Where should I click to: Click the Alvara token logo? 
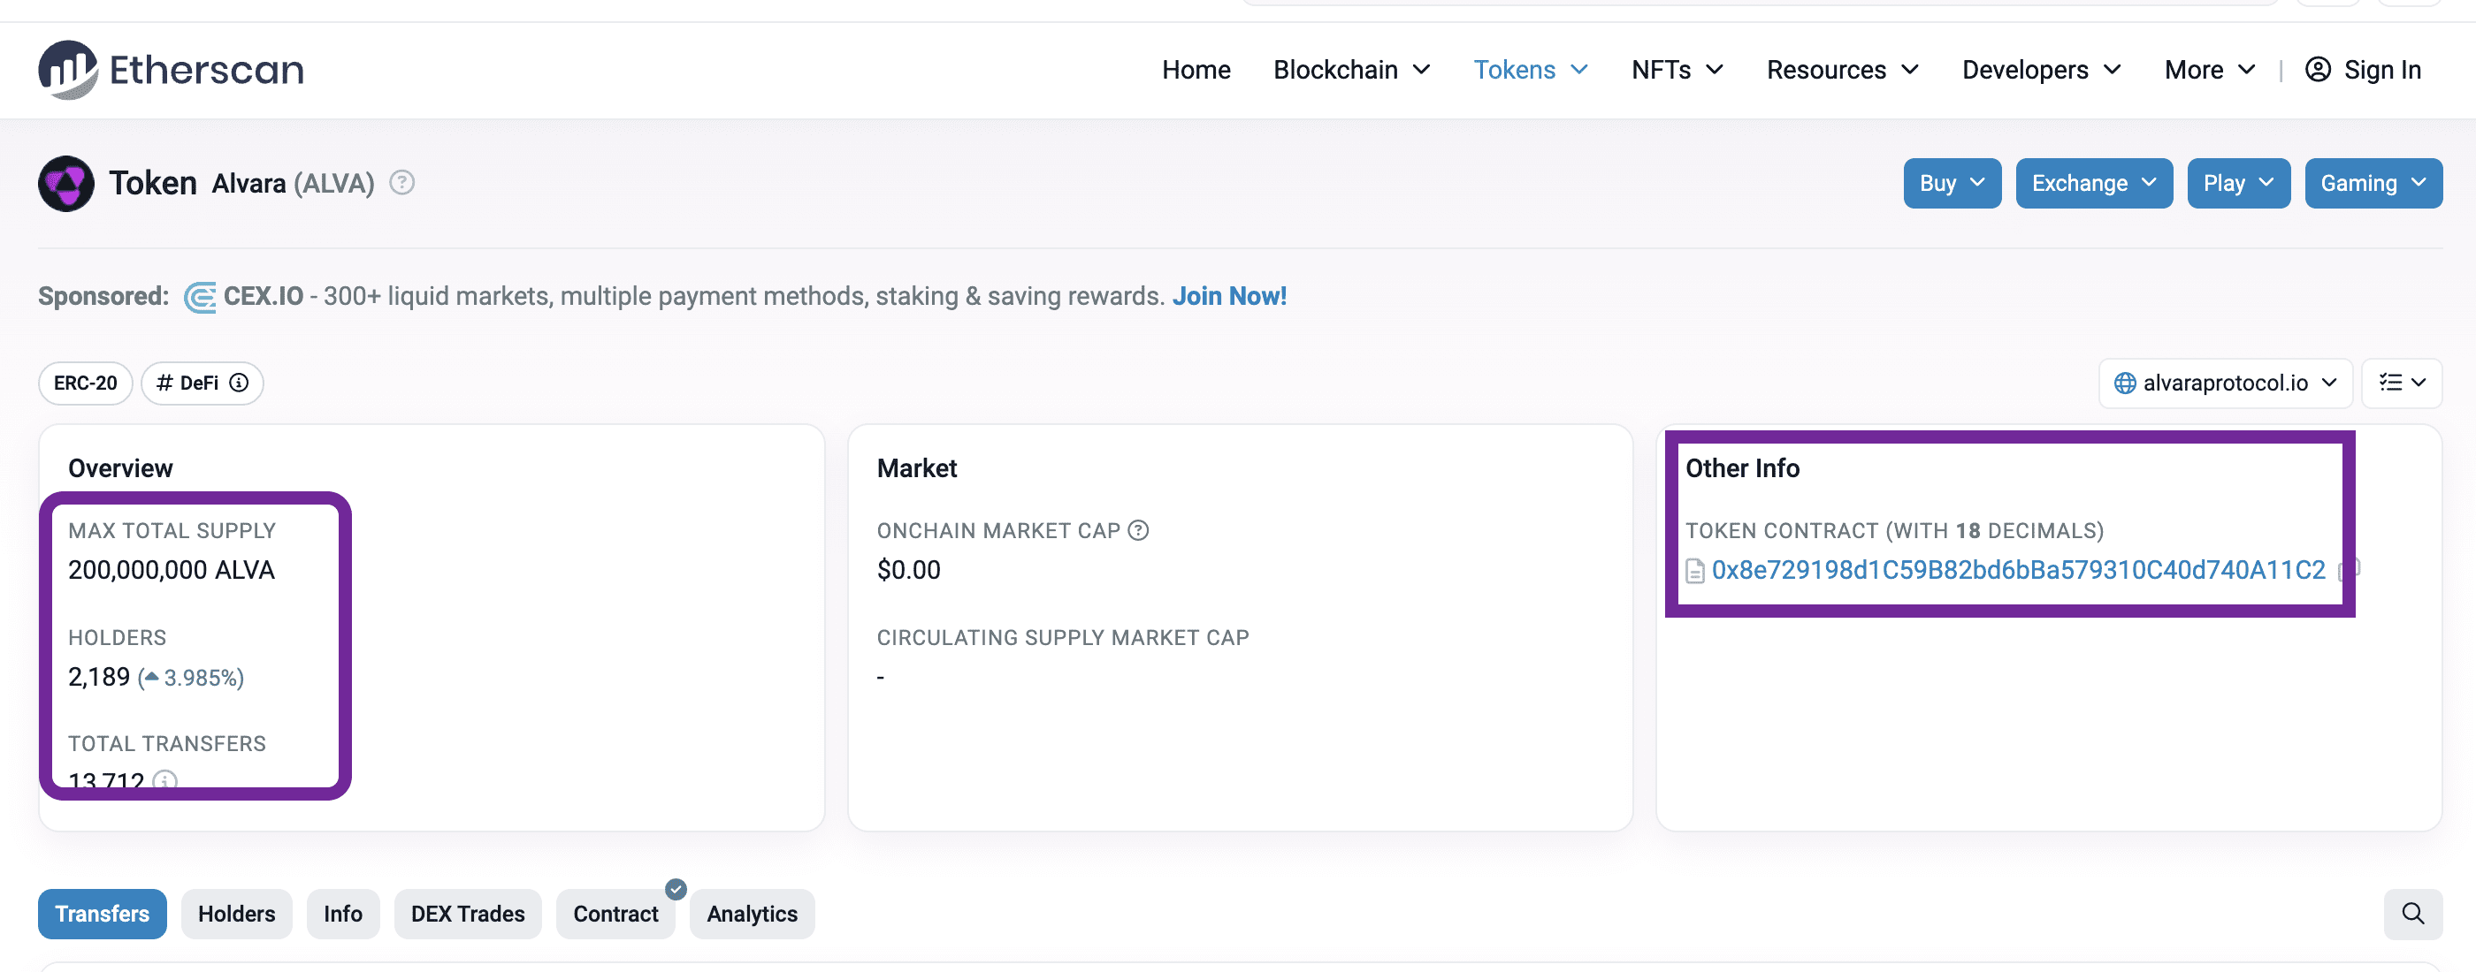[x=65, y=184]
